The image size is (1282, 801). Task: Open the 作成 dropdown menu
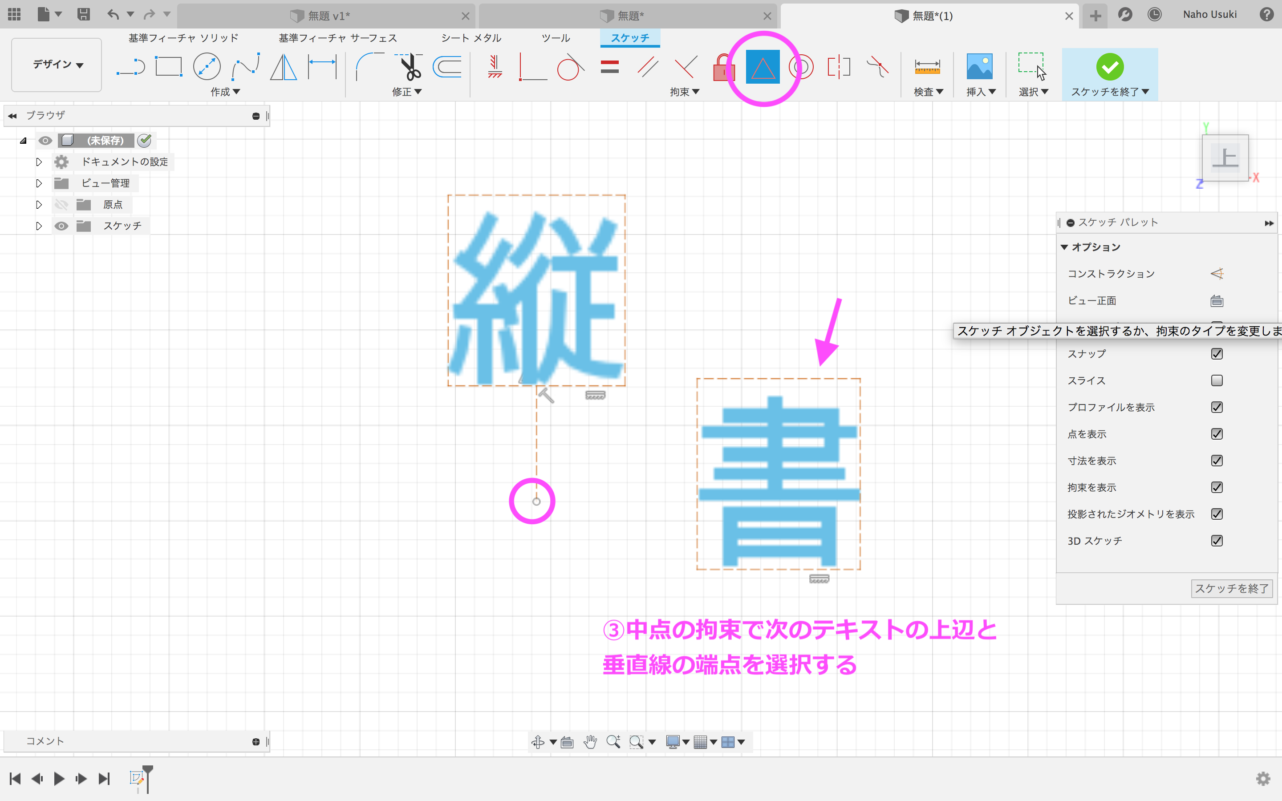click(225, 92)
